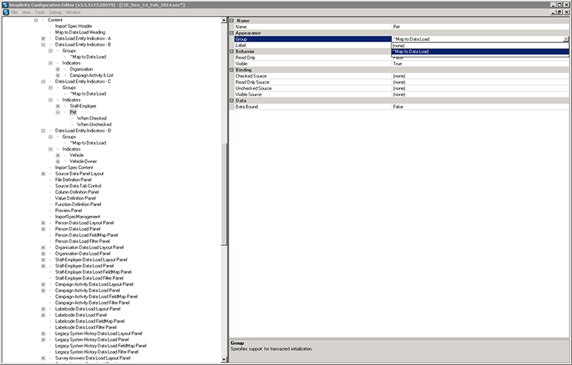Select Value Definition Panel item
This screenshot has width=572, height=365.
(75, 198)
